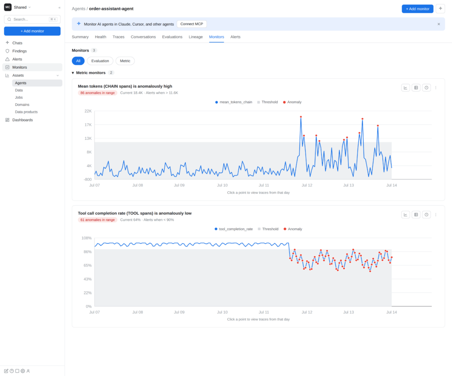
Task: Filter monitors by Metric
Action: point(125,61)
